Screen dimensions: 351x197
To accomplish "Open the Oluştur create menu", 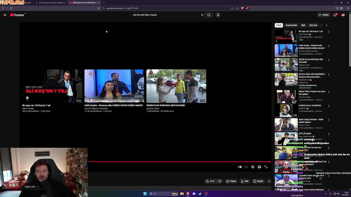I will click(x=324, y=15).
